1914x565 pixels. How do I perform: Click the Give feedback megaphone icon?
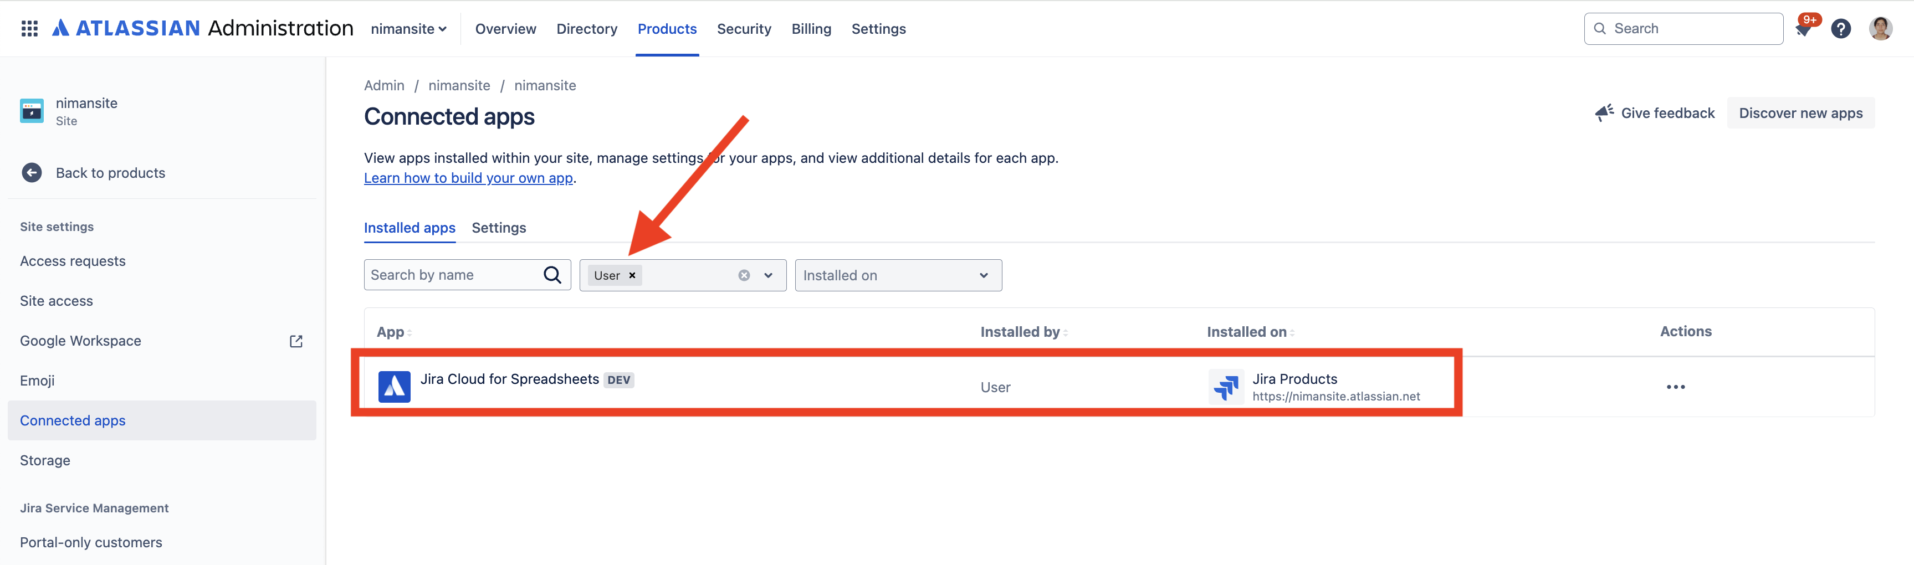coord(1604,113)
